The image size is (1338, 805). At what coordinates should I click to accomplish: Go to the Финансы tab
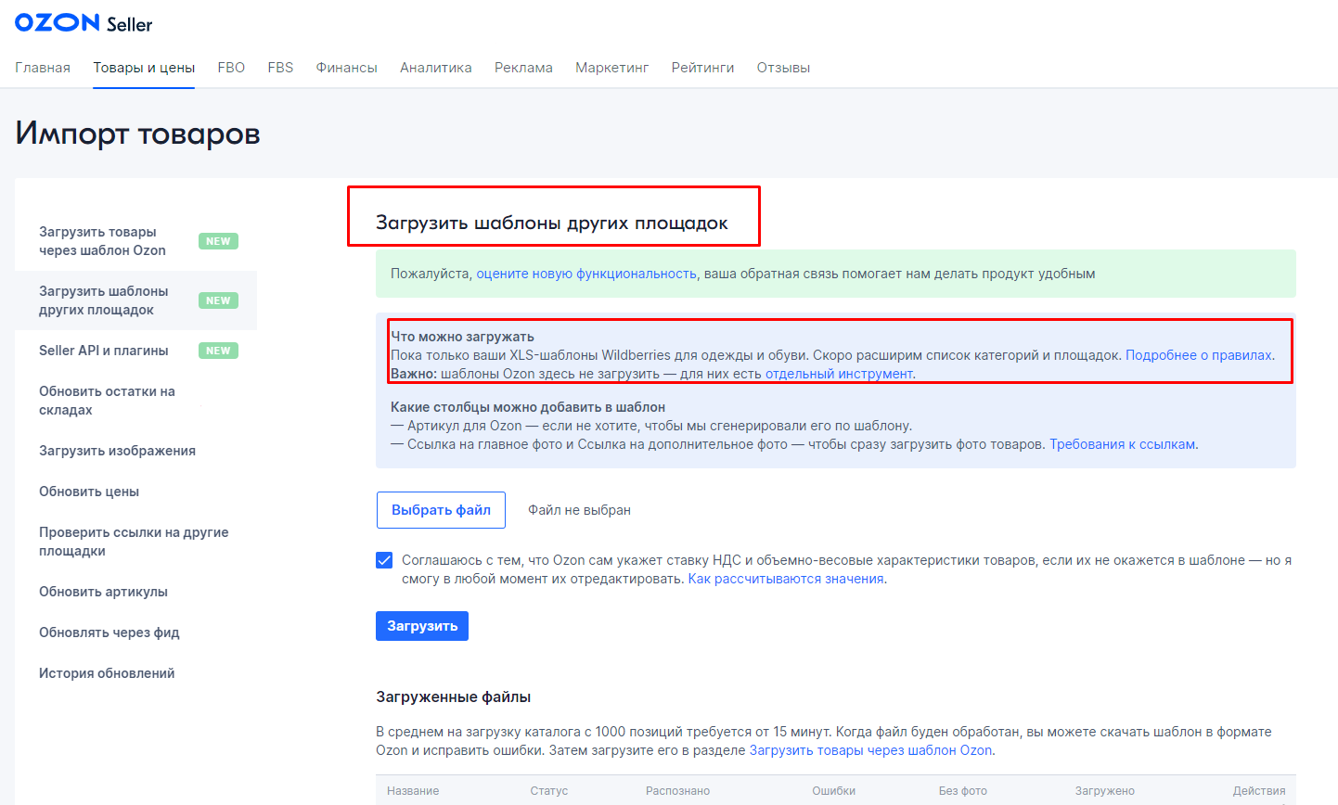pyautogui.click(x=346, y=68)
